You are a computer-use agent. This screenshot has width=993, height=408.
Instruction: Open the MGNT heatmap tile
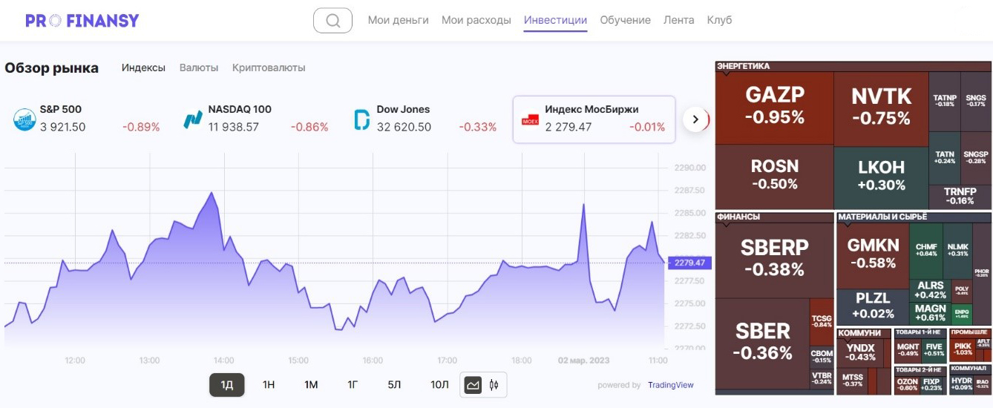click(908, 350)
